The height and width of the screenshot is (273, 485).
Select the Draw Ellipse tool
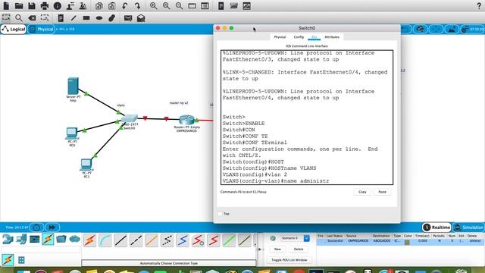pos(99,18)
